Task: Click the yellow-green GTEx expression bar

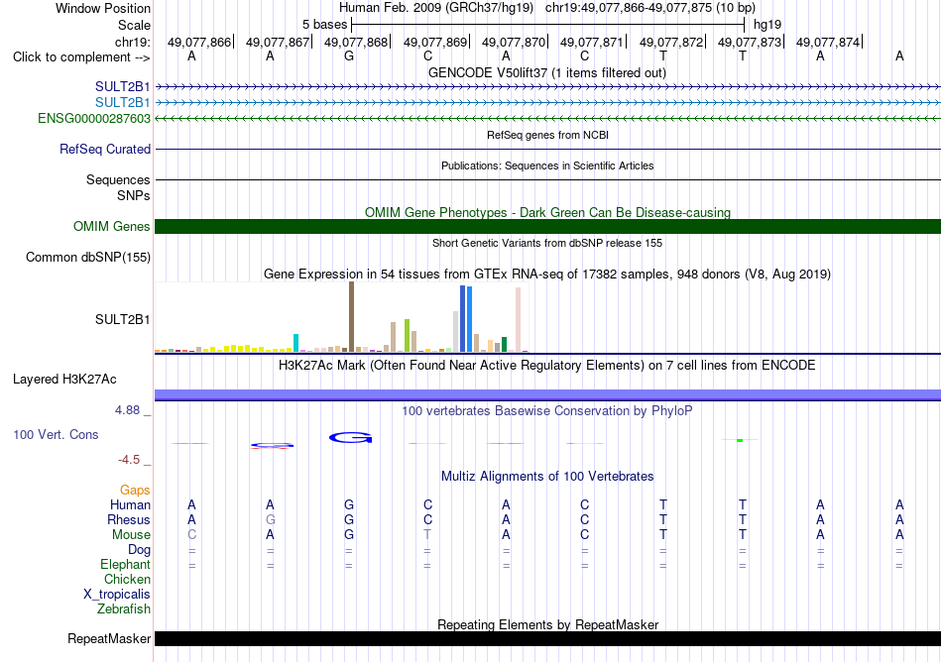Action: point(408,335)
